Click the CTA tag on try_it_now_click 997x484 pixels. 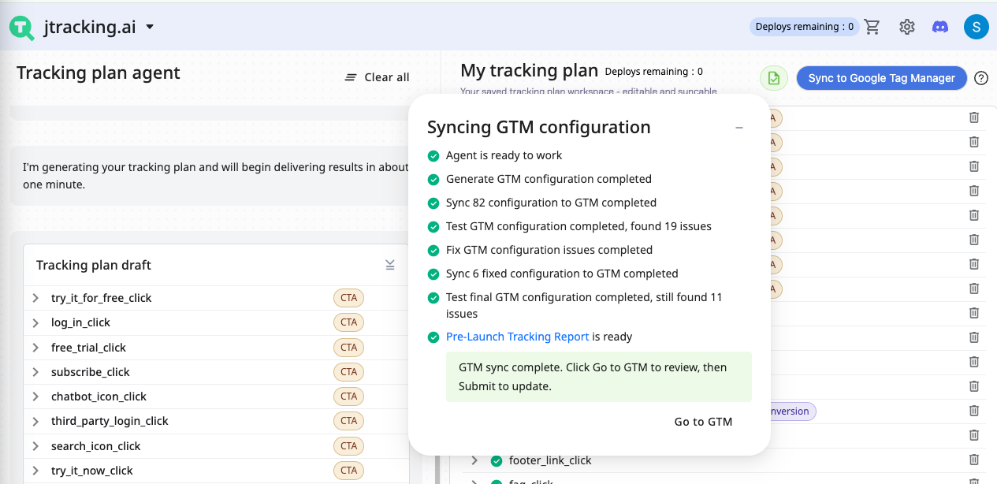coord(349,471)
